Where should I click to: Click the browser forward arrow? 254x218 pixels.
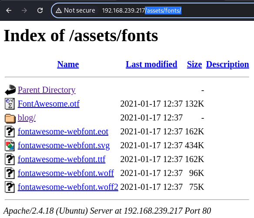(x=24, y=11)
